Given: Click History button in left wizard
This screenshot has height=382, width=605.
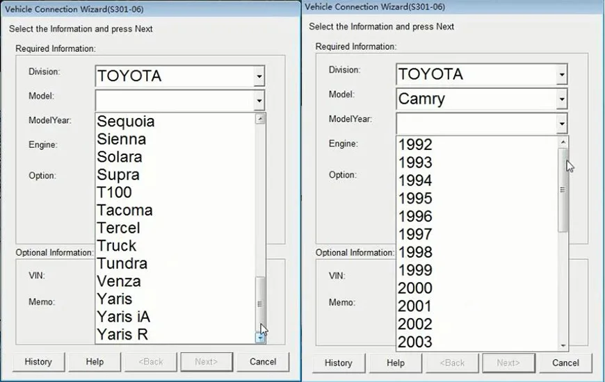Looking at the screenshot, I should tap(38, 362).
